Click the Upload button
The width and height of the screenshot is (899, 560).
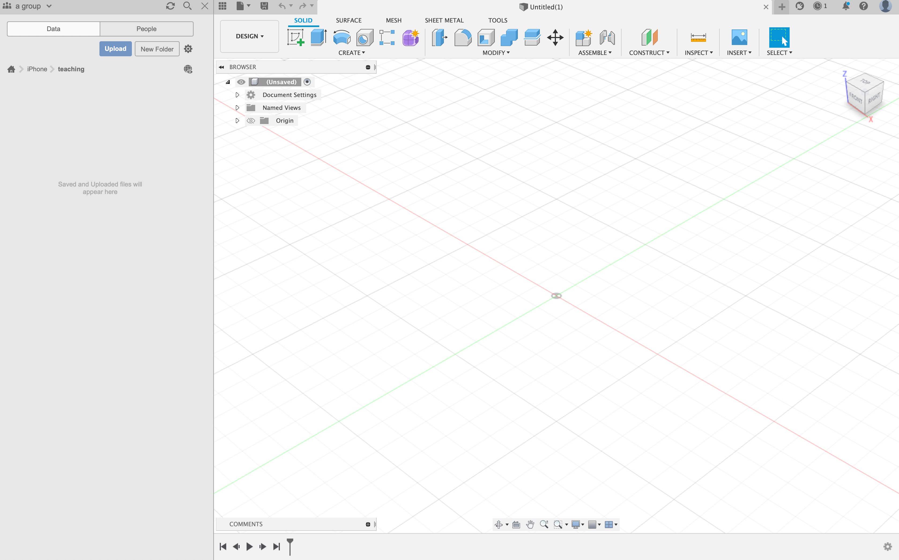115,49
